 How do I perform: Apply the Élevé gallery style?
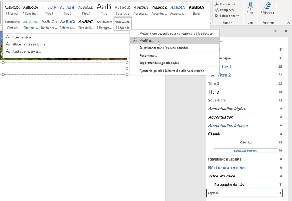(196, 9)
